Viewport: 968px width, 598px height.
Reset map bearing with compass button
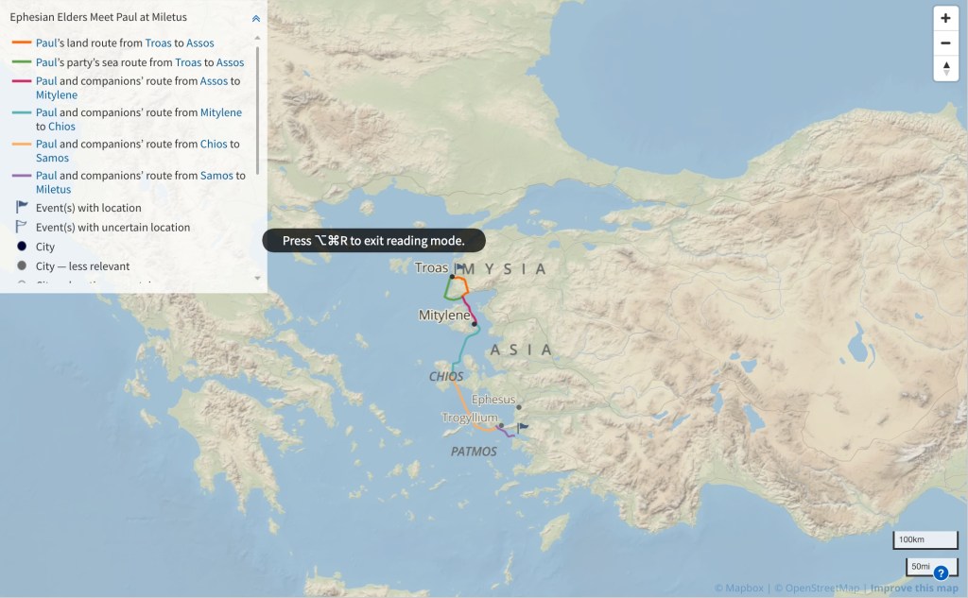(945, 68)
